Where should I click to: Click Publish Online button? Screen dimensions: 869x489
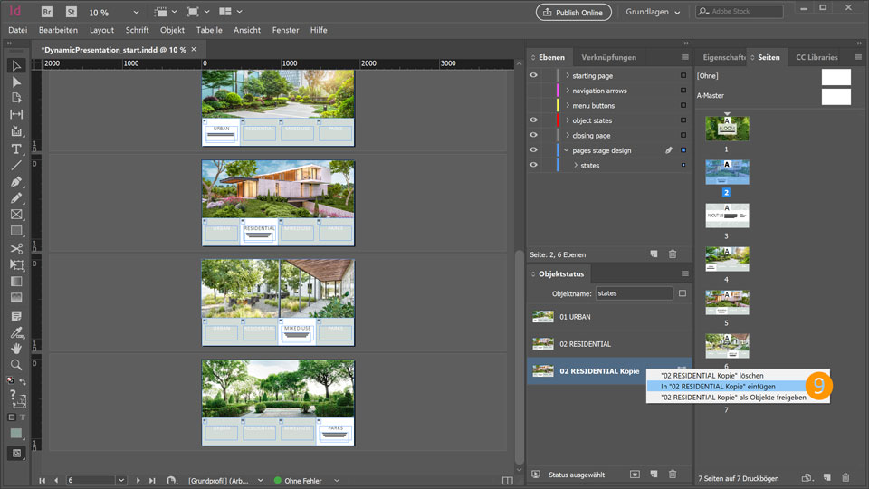574,12
